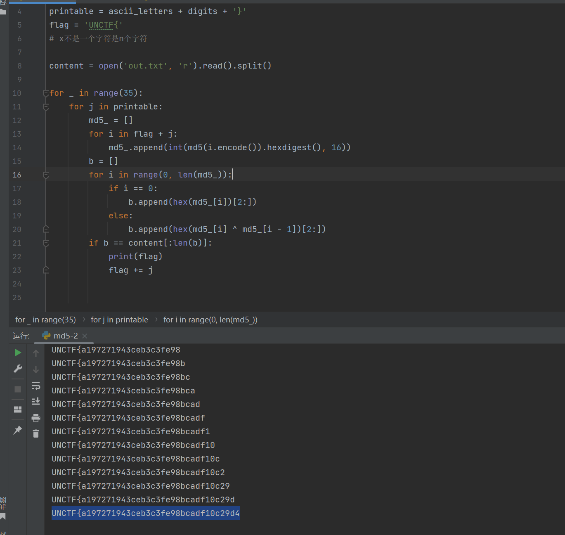Click 'flag += j' on line 23
Viewport: 565px width, 535px height.
click(x=131, y=270)
